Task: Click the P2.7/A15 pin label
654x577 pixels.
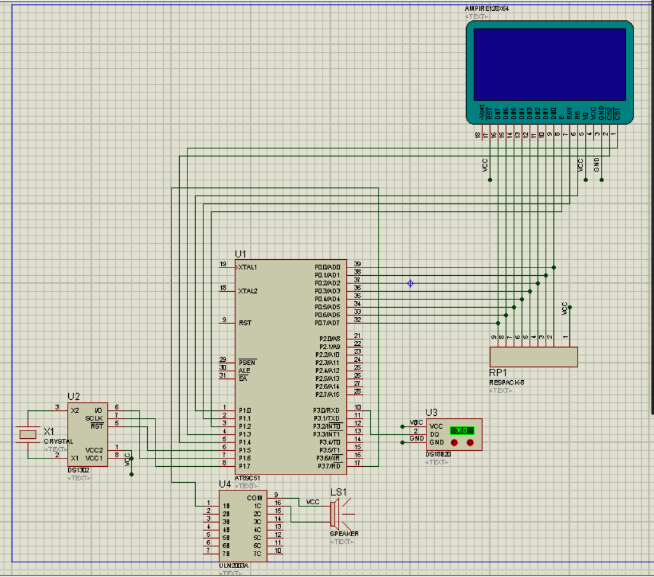Action: click(x=328, y=394)
